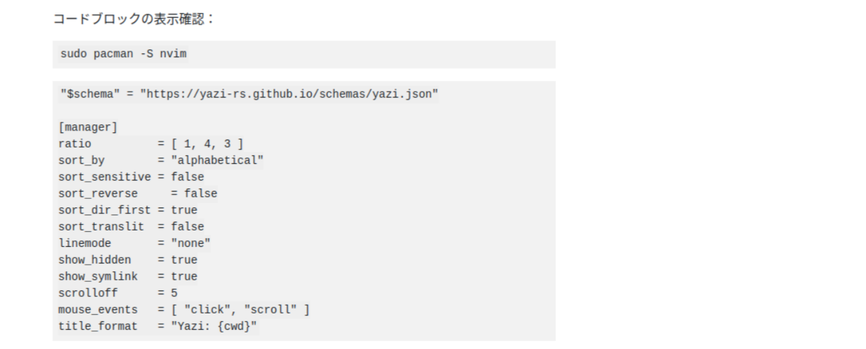Viewport: 866px width, 349px height.
Task: Click the sudo pacman -S nvim command
Action: (123, 54)
